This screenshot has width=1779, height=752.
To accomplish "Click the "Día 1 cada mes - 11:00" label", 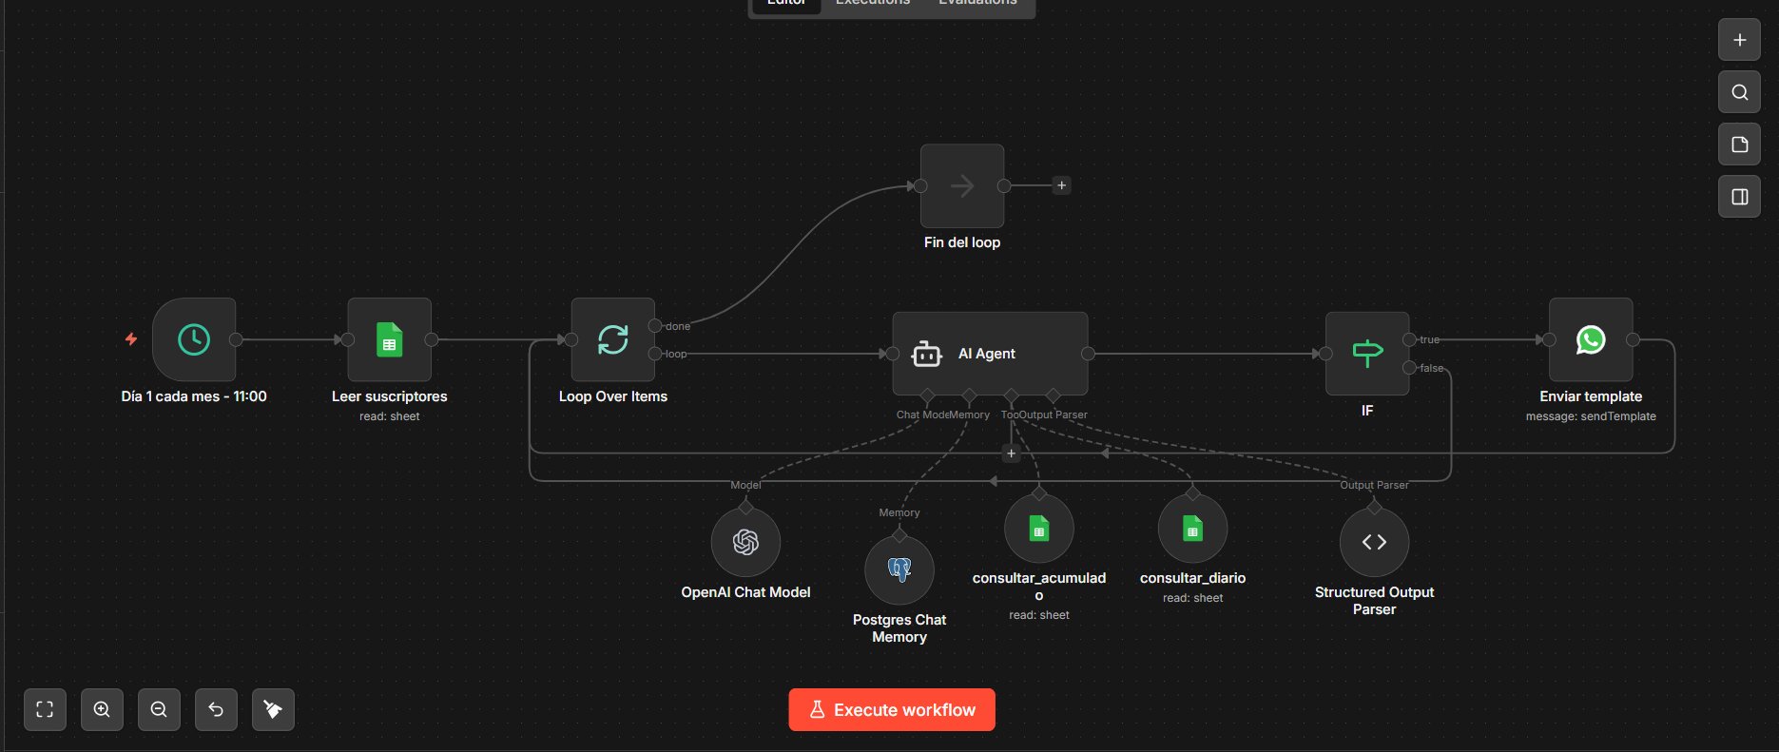I will 194,396.
